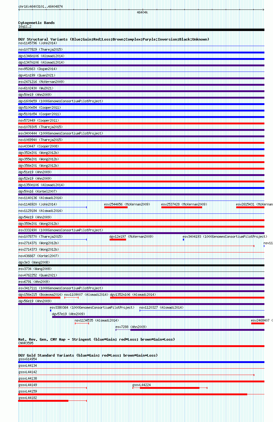
Task: Select dgv156e215 (Boomsma2014) variant
Action: [x=40, y=295]
